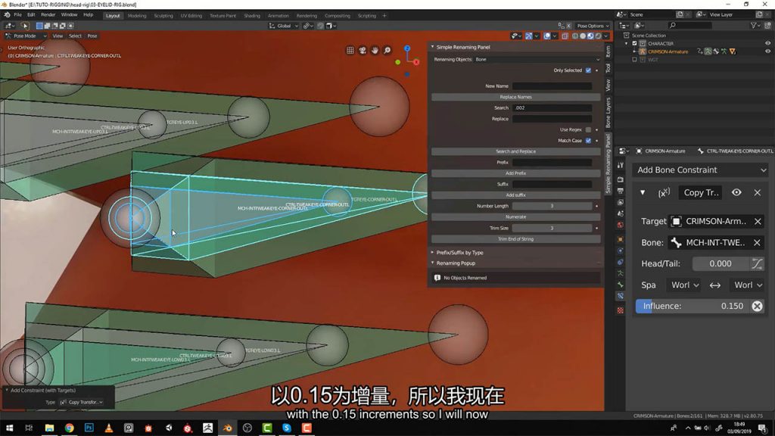Open the Pose menu in viewport header
The height and width of the screenshot is (436, 775).
coord(92,36)
